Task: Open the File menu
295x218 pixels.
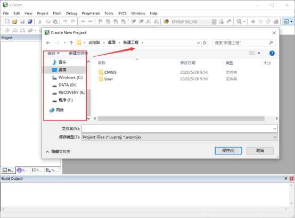Action: (x=6, y=13)
